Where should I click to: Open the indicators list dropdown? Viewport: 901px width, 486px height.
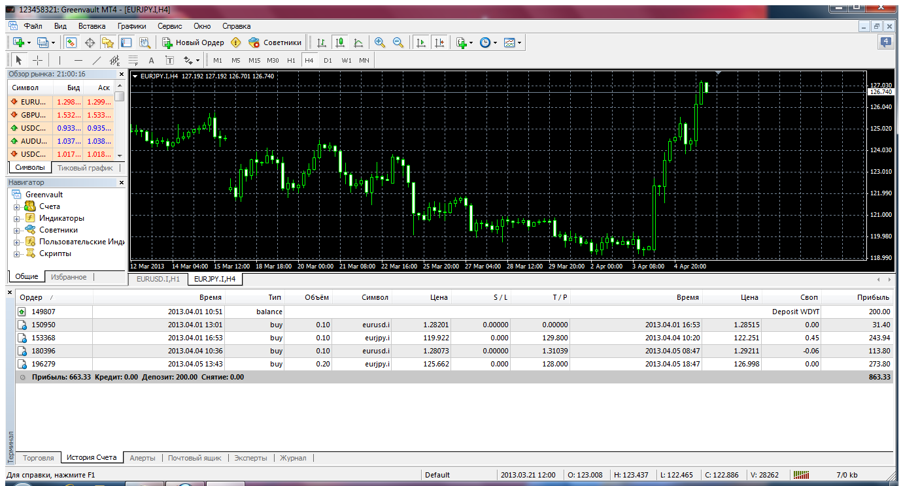[x=464, y=42]
